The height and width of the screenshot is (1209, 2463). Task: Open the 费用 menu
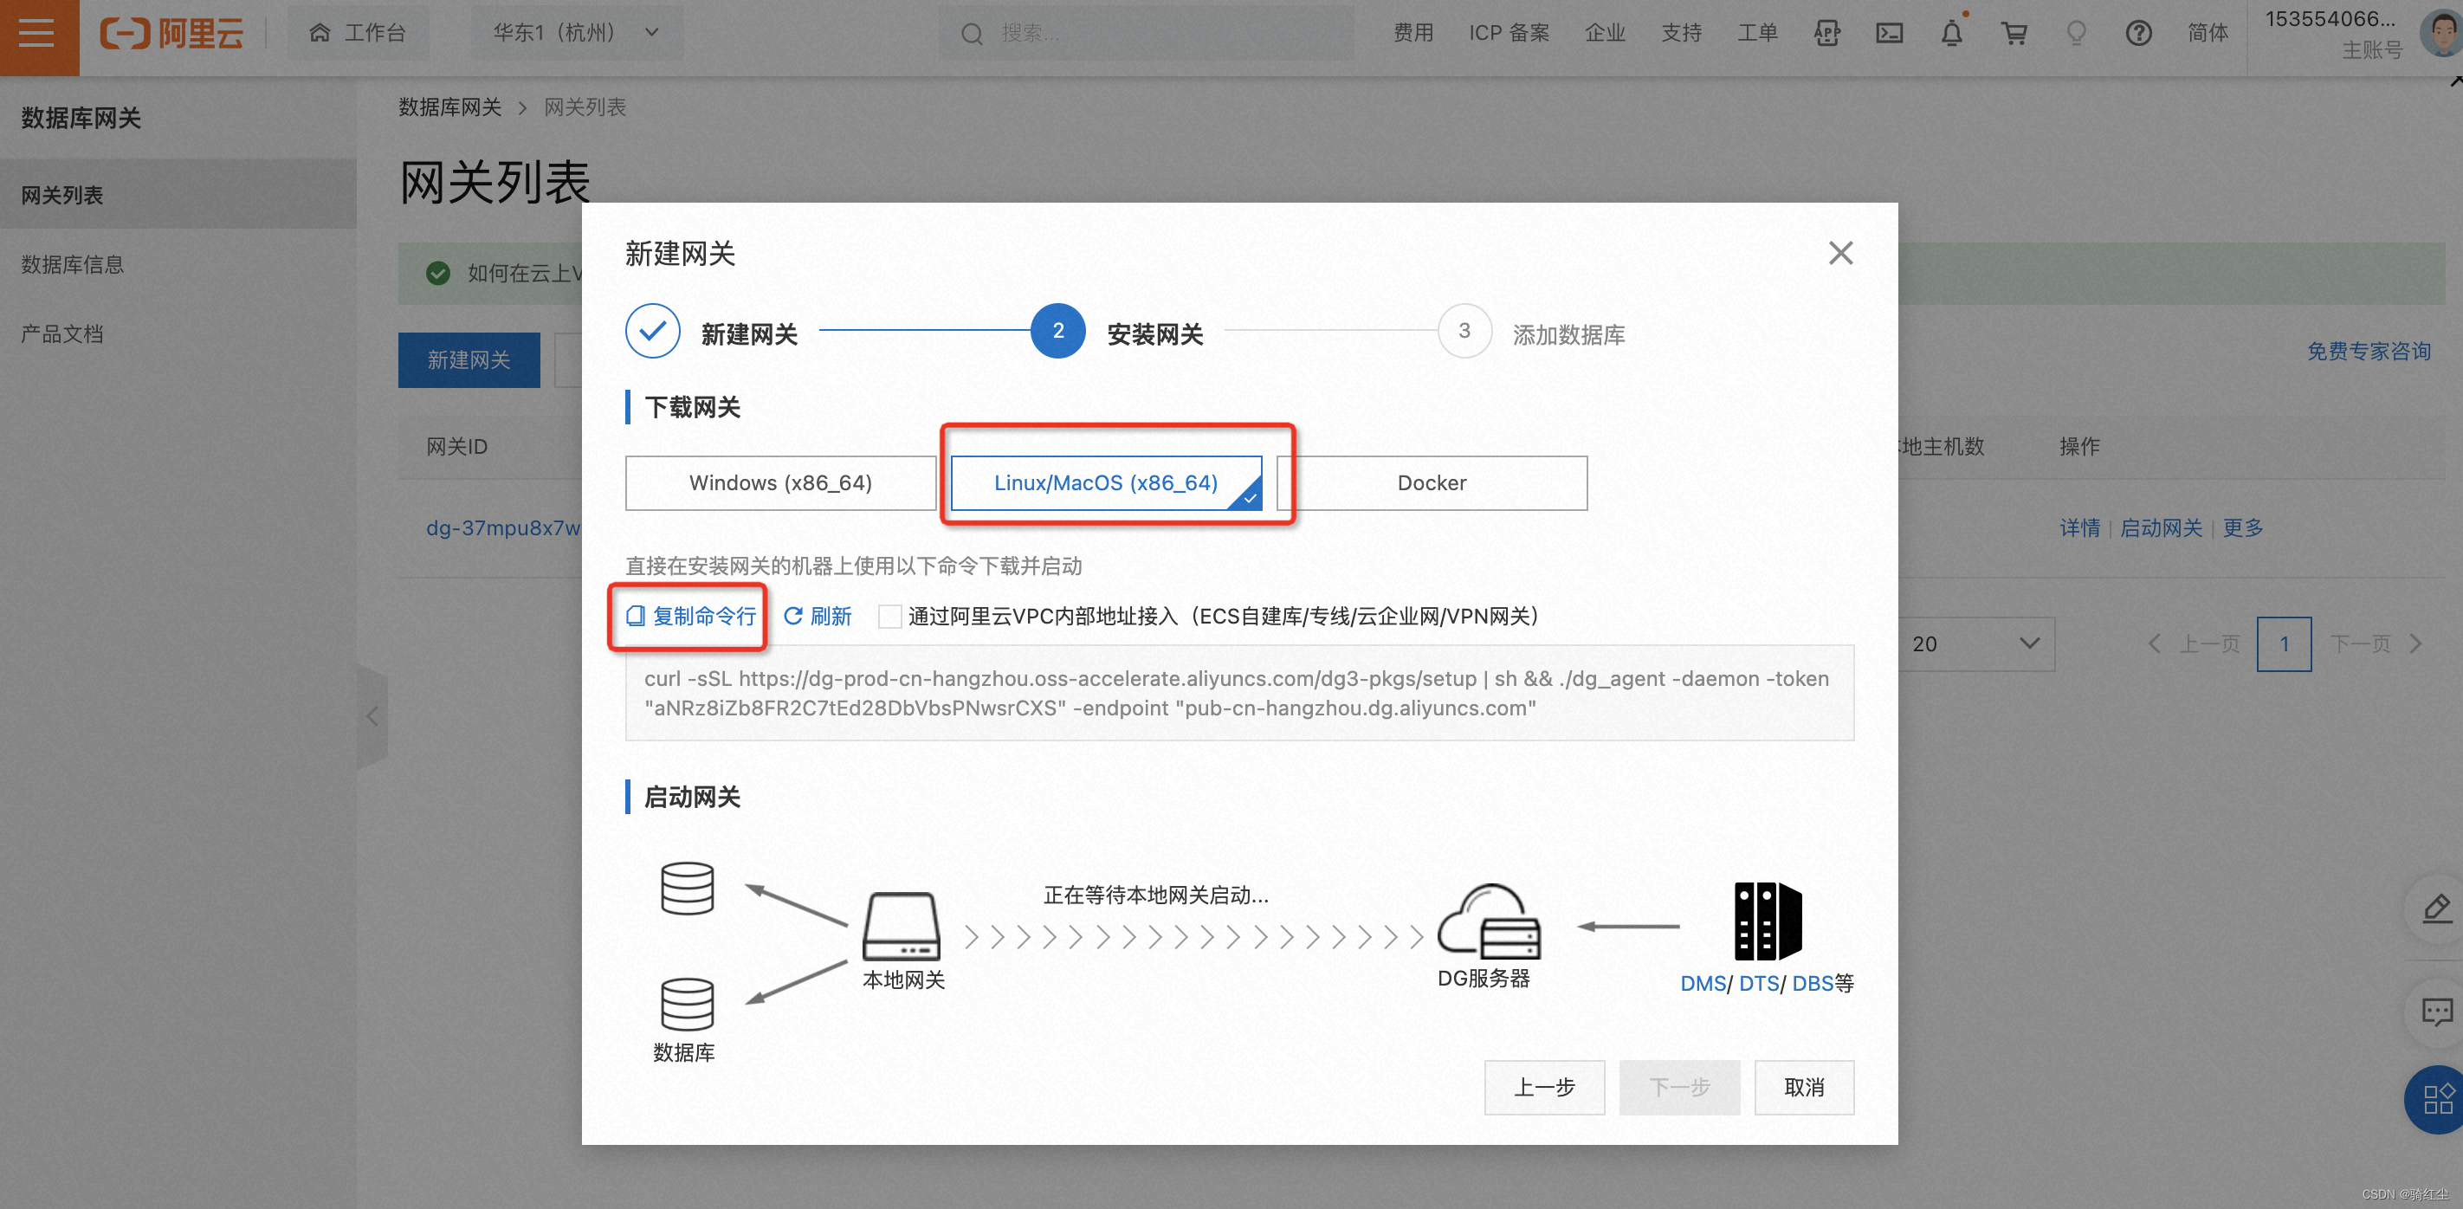(x=1413, y=34)
